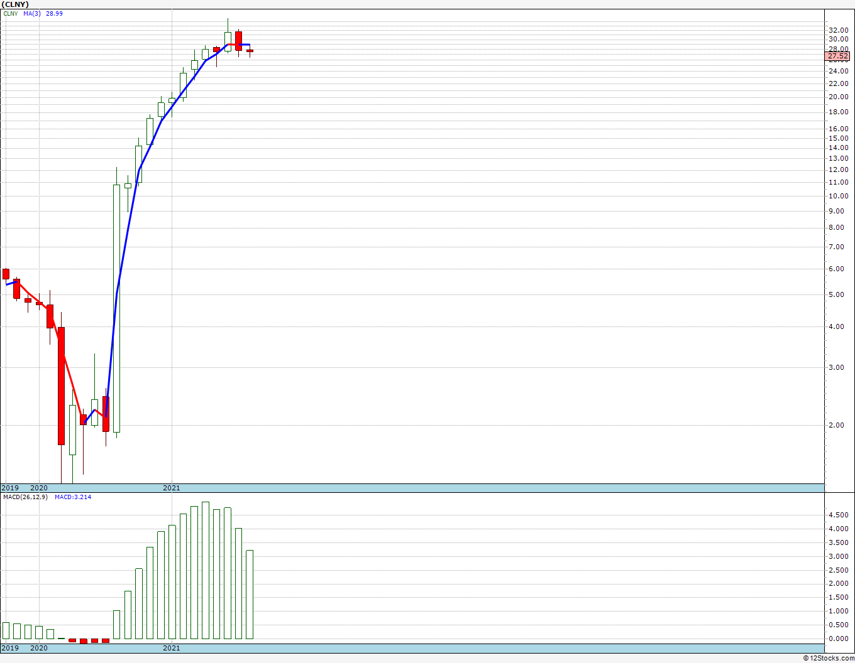855x663 pixels.
Task: Click the 18.00 price axis label
Action: 839,112
